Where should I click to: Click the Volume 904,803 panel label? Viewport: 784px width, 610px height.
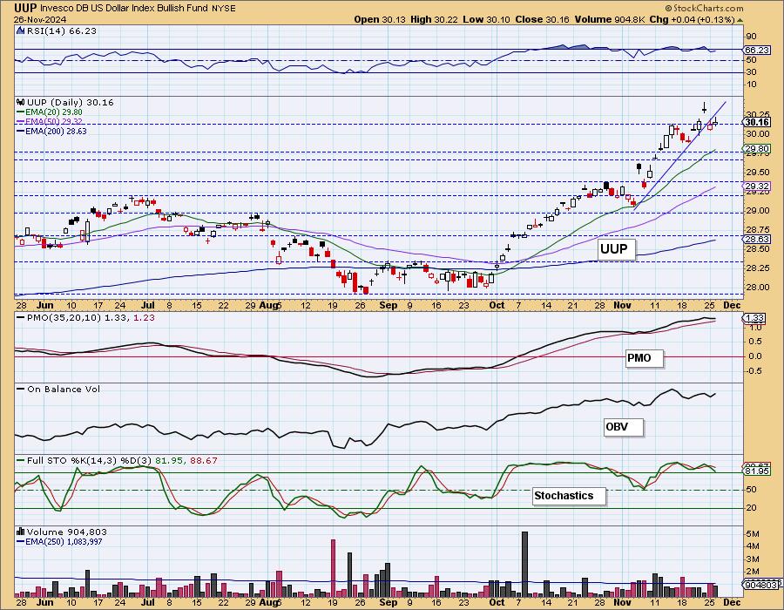coord(66,532)
